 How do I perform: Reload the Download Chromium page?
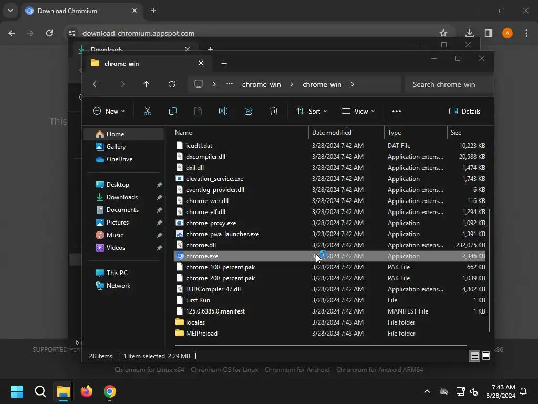click(x=49, y=33)
